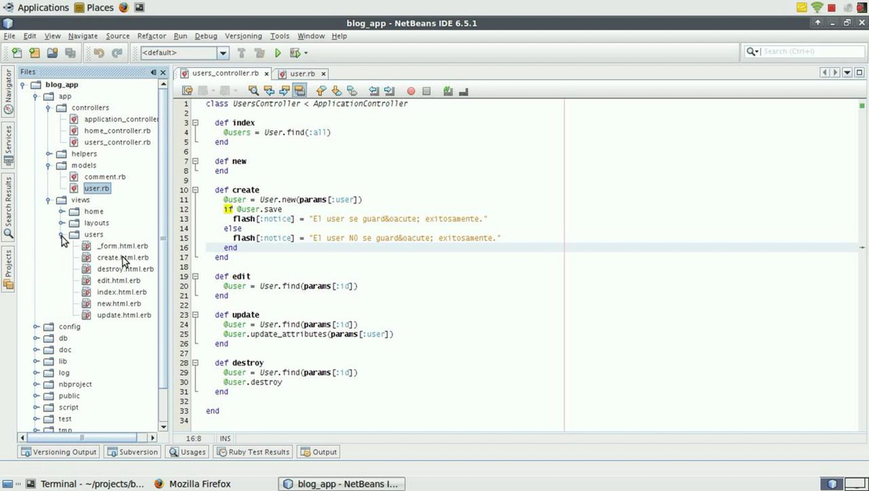Collapse the destroy method code fold
Screen dimensions: 869x491
click(x=196, y=362)
